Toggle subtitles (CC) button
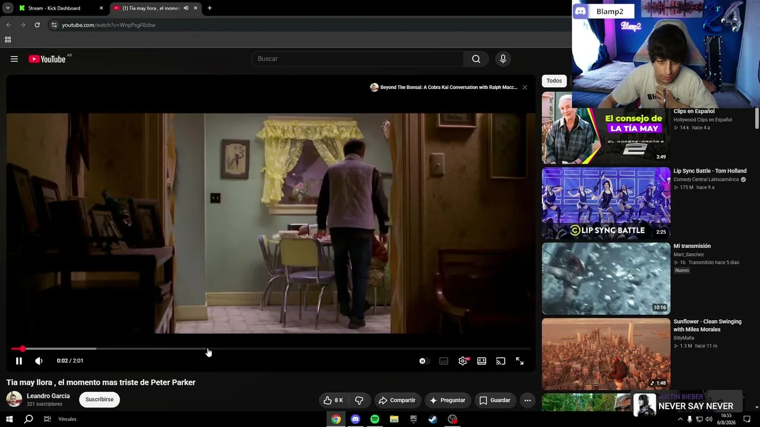 pyautogui.click(x=444, y=361)
